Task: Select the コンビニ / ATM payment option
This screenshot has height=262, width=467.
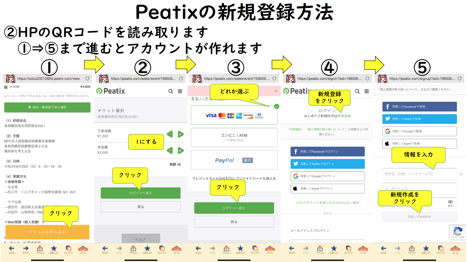Action: point(234,138)
